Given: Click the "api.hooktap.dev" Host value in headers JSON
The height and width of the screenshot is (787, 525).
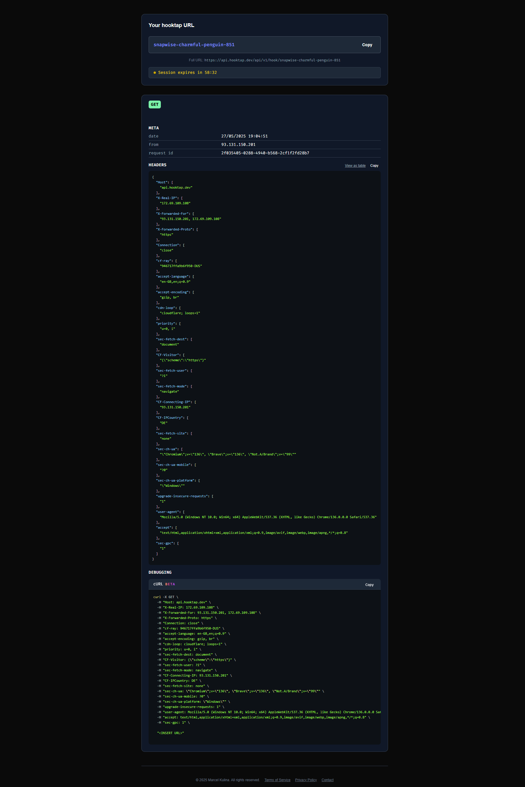Looking at the screenshot, I should click(176, 188).
